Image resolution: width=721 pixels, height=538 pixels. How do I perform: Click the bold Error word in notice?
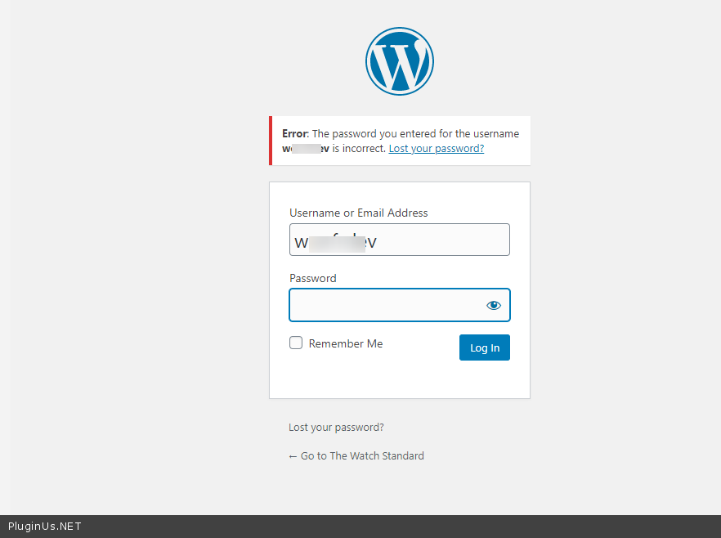pyautogui.click(x=293, y=133)
